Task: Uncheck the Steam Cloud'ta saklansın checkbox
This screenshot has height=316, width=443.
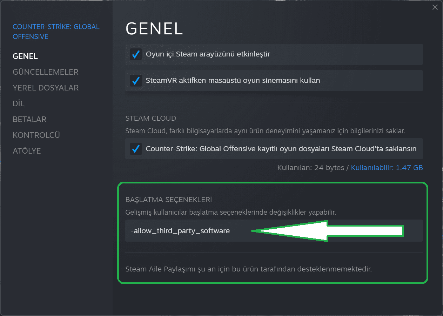Action: [x=136, y=149]
